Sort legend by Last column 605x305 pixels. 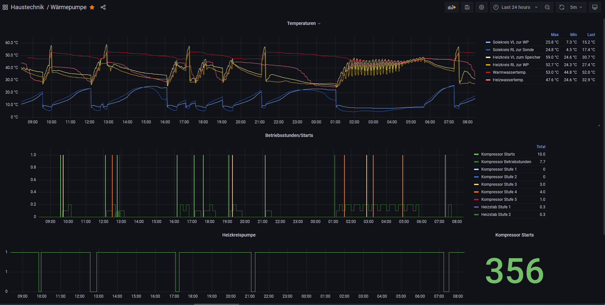coord(591,35)
